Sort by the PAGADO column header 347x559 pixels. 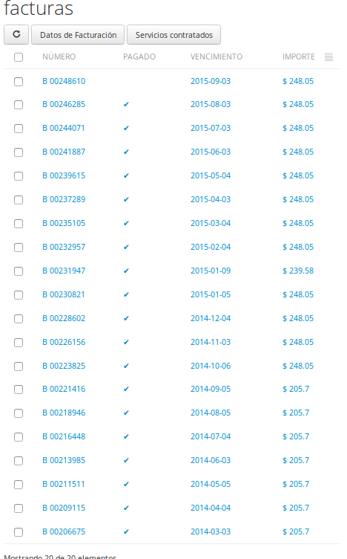pyautogui.click(x=139, y=56)
